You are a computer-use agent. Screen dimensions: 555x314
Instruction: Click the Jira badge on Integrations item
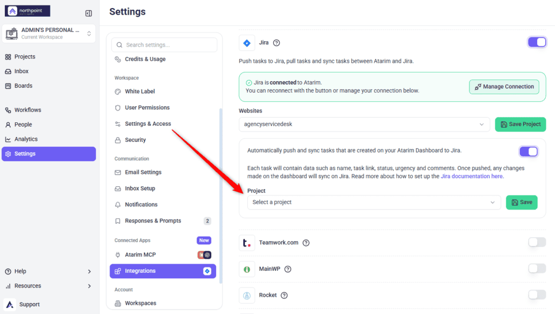pos(207,271)
